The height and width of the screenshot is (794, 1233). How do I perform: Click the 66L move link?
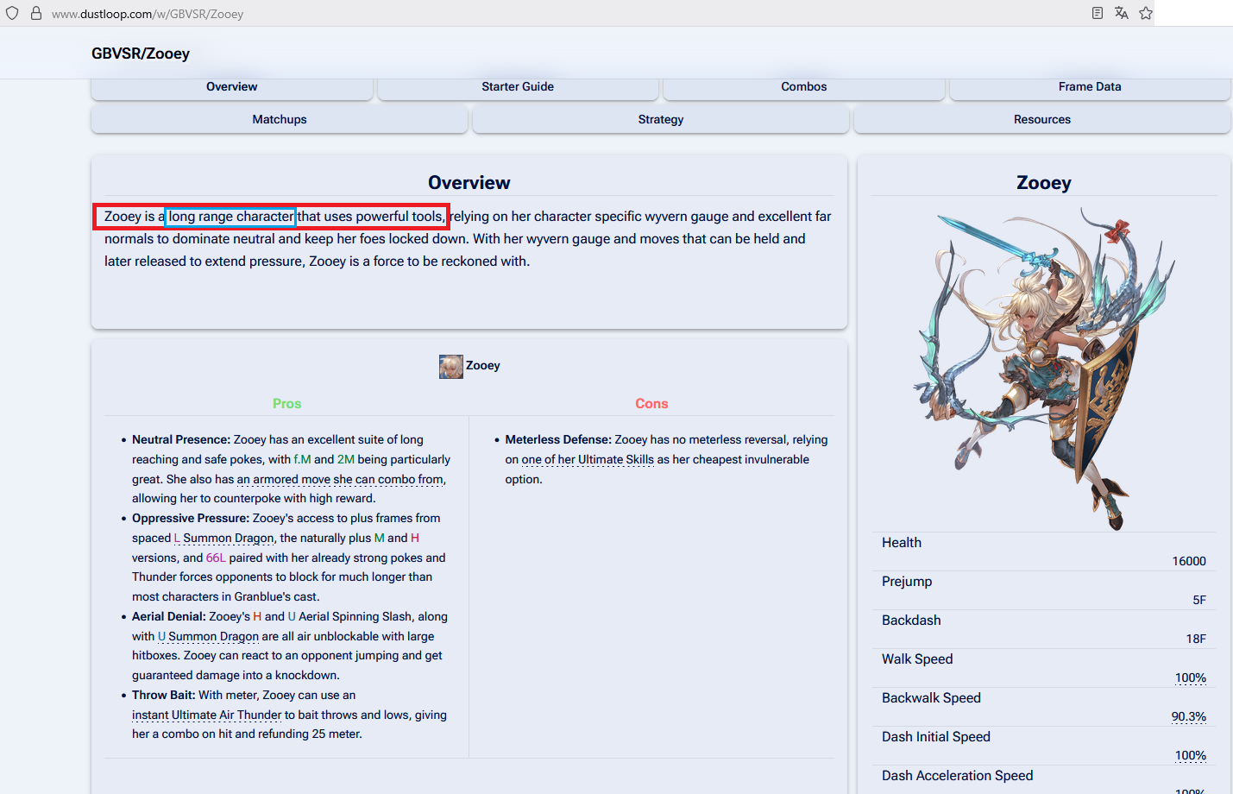click(x=216, y=558)
